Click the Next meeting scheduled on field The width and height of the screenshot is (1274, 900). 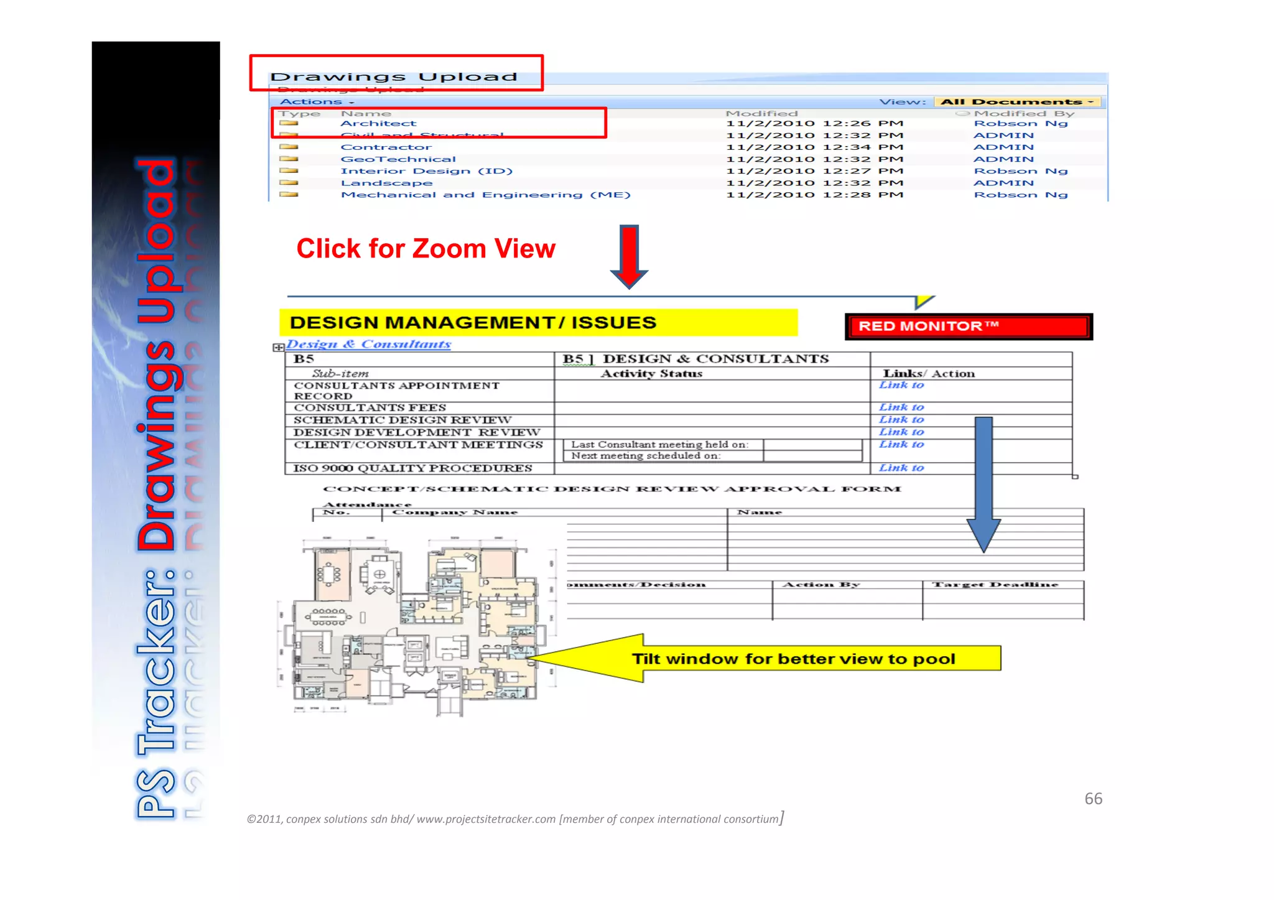(812, 456)
